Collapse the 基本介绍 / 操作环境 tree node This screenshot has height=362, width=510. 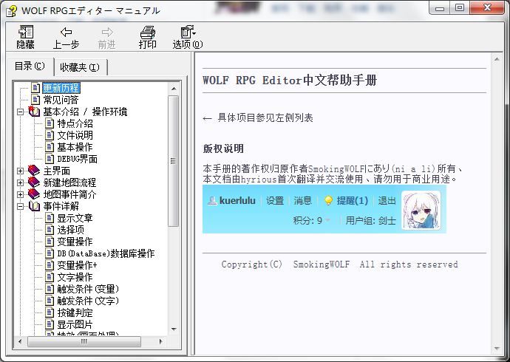[20, 112]
